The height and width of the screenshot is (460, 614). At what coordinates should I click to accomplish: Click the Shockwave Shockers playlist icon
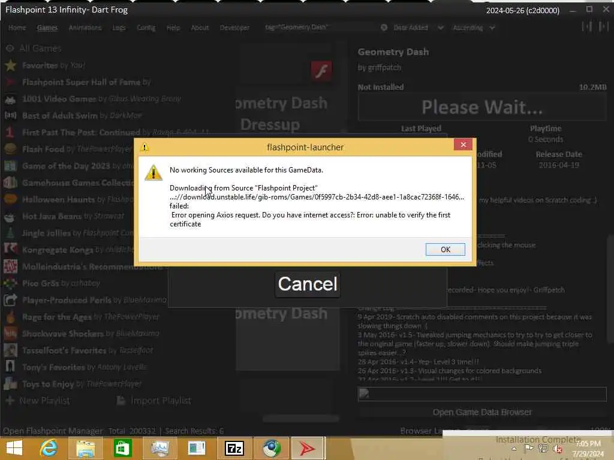pos(10,334)
